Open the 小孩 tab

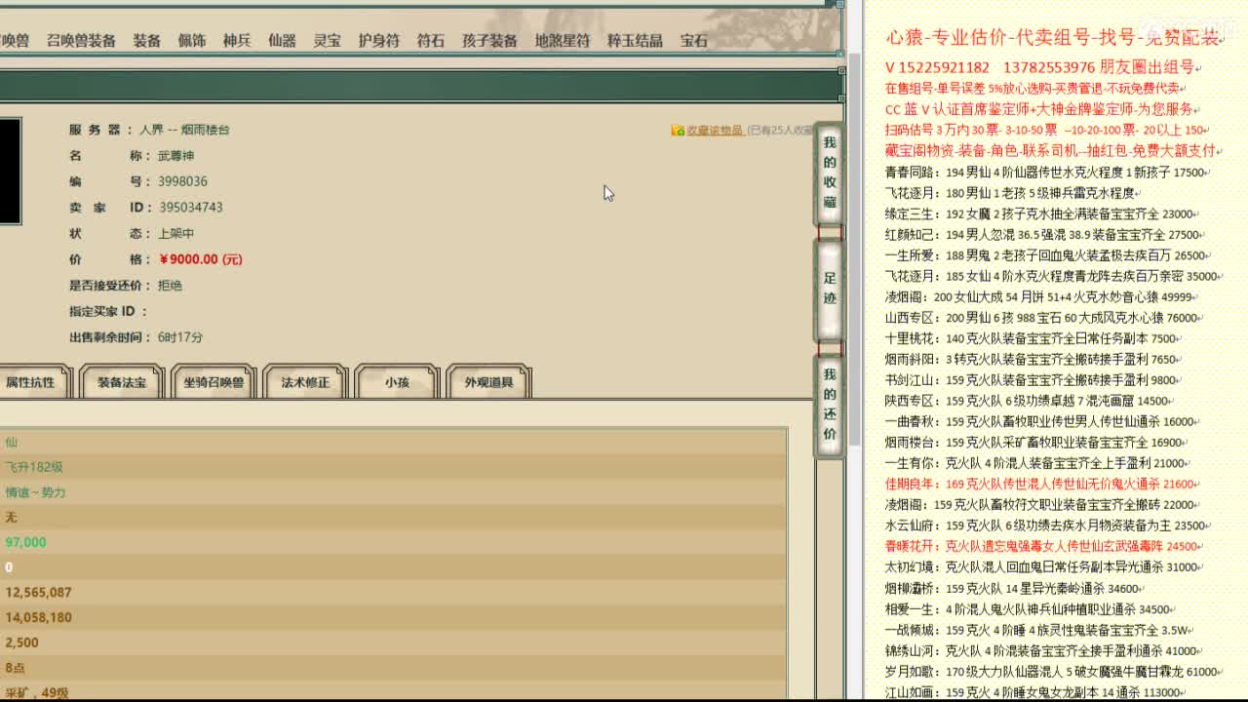point(395,382)
